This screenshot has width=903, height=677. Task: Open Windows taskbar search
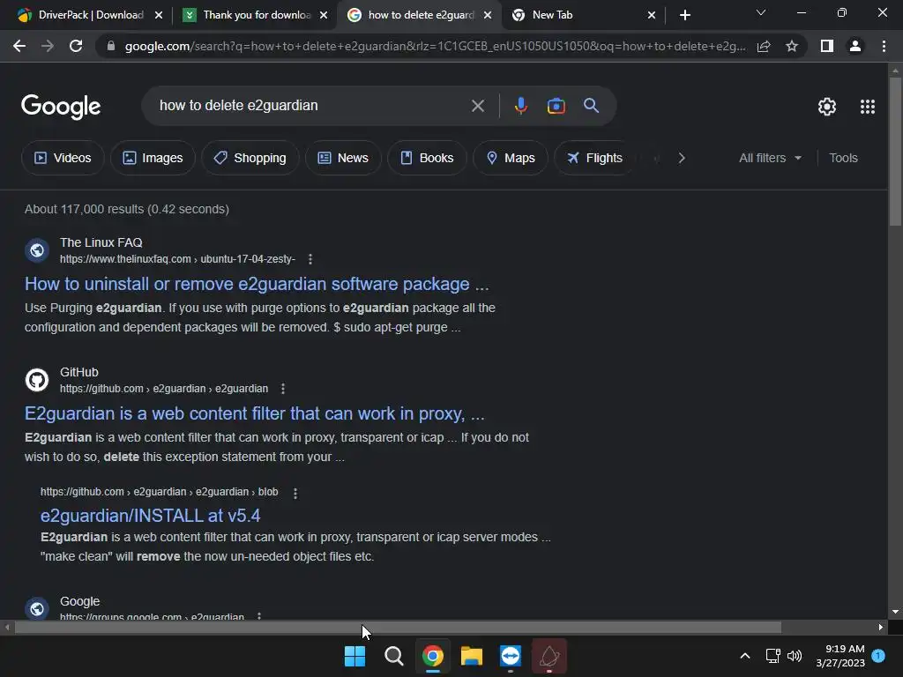tap(394, 656)
